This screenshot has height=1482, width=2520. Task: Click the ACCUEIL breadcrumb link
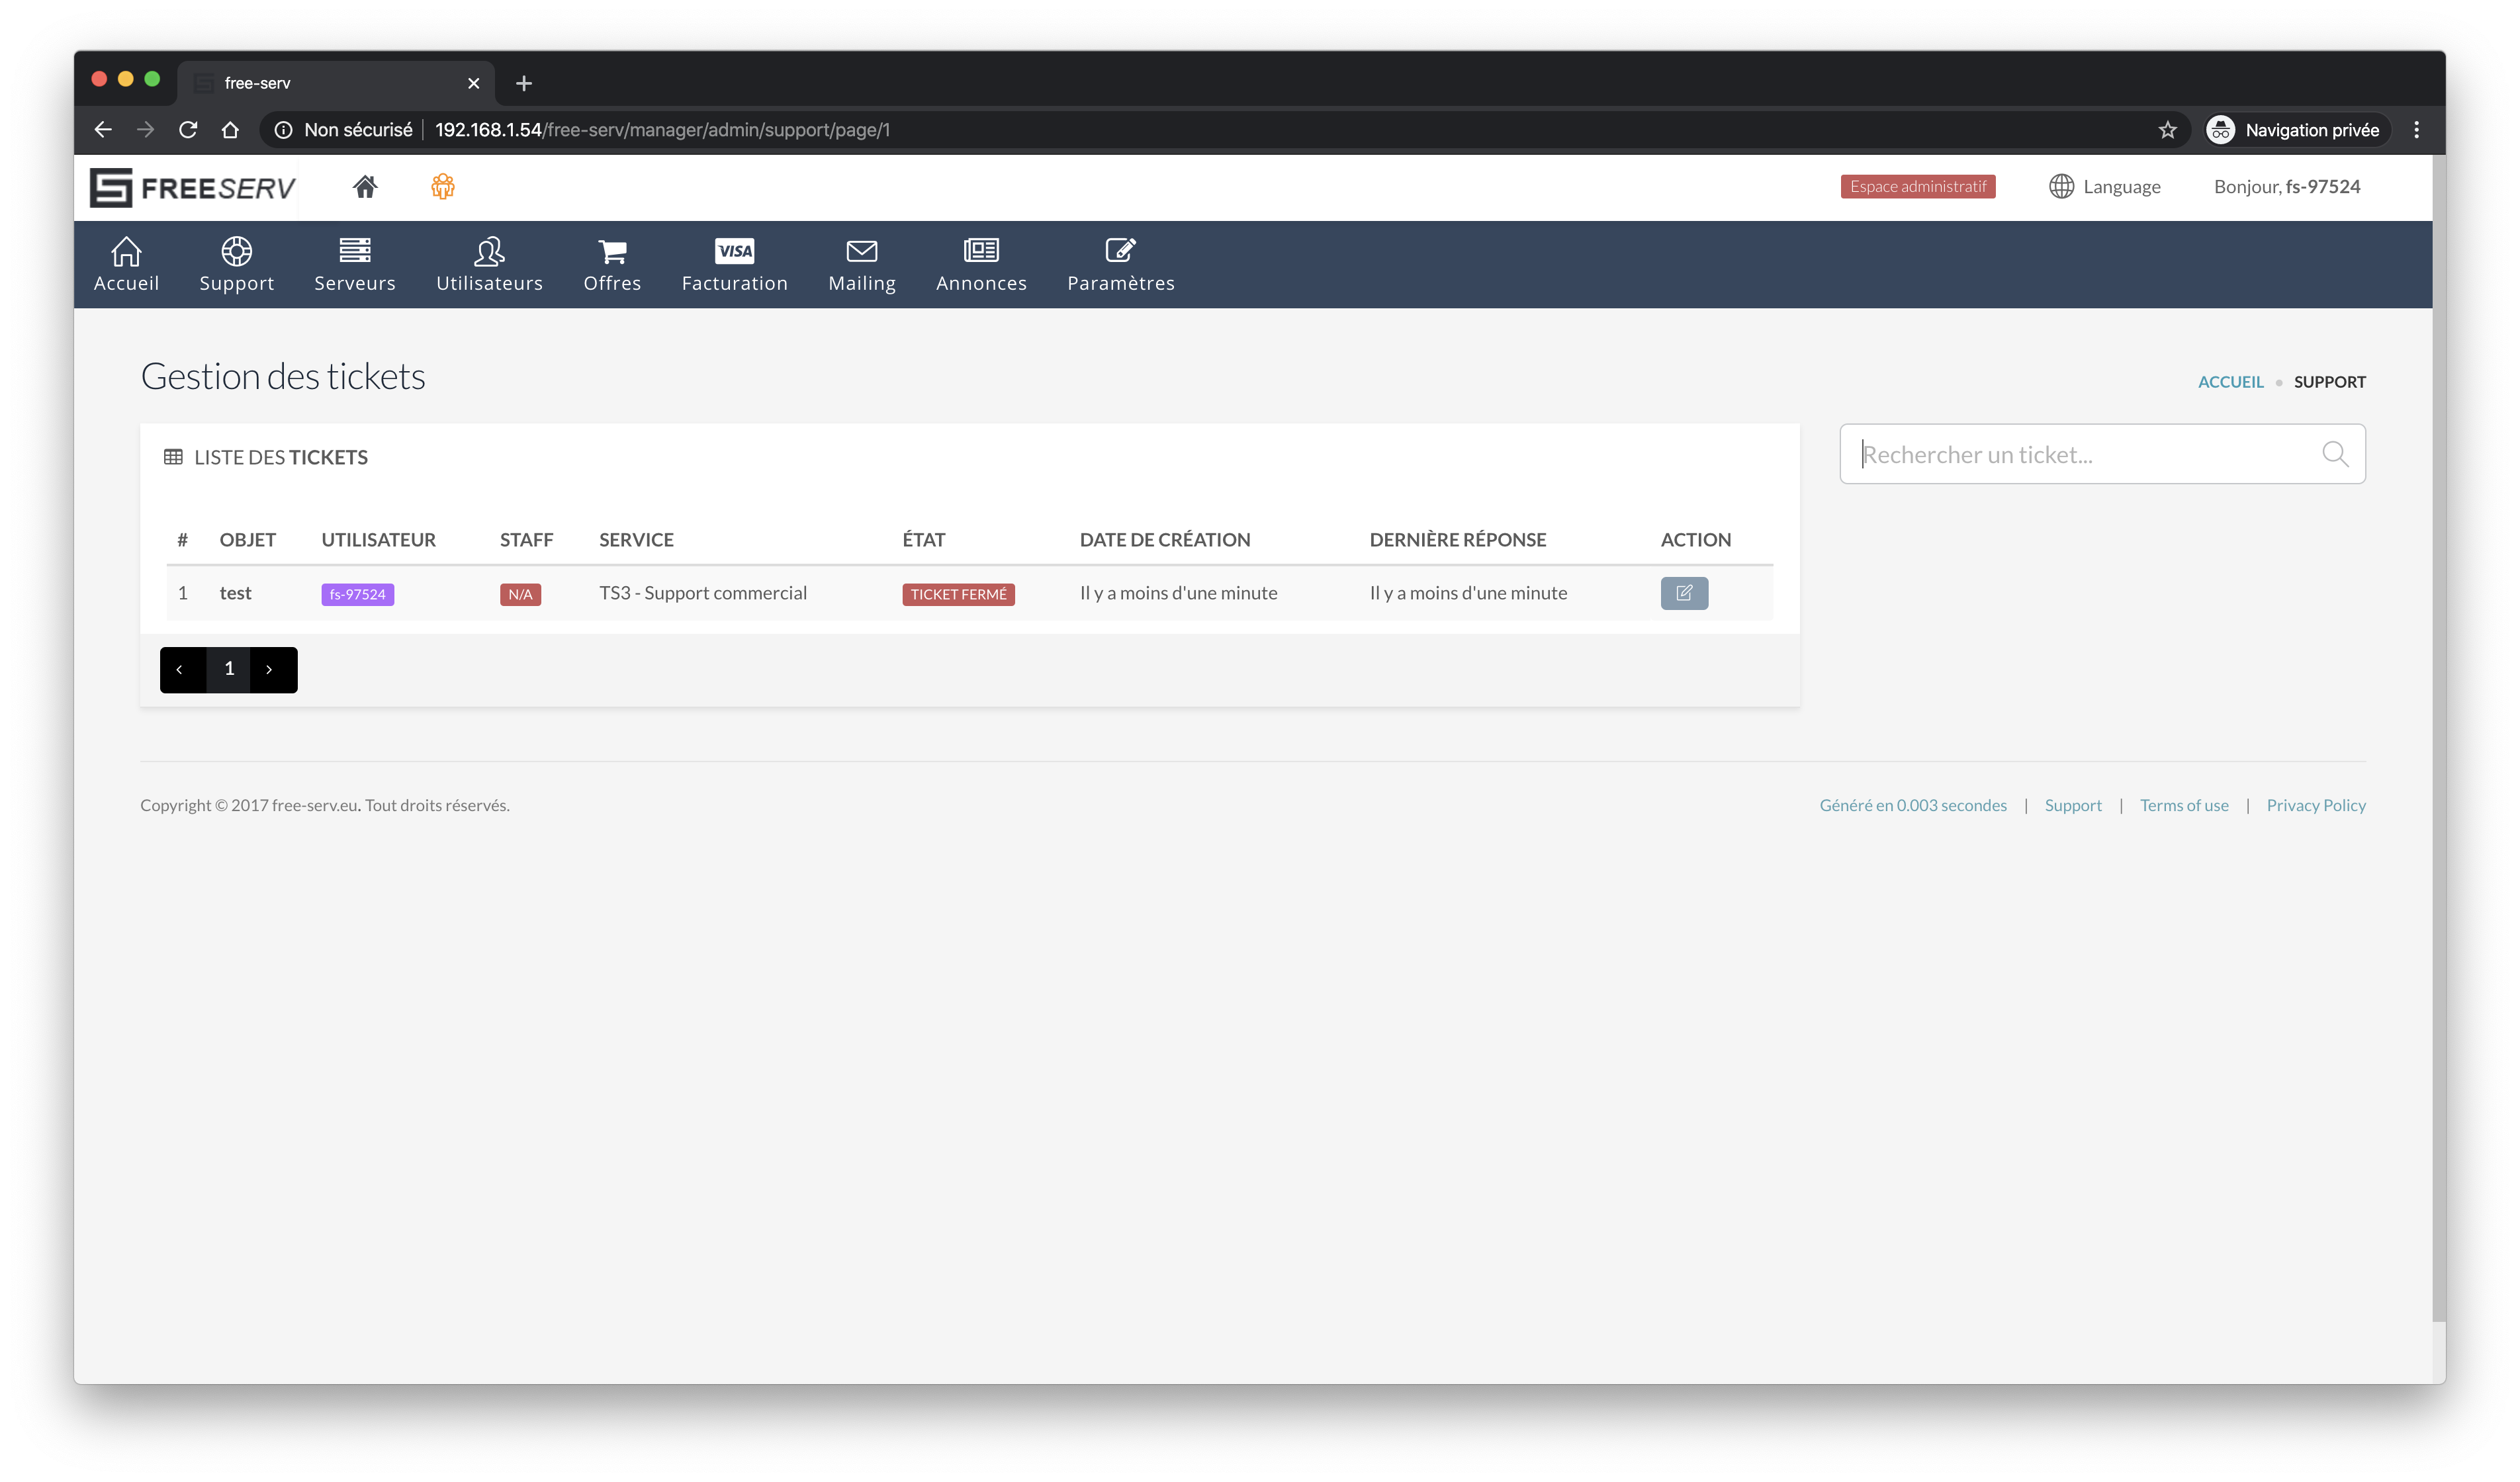[2229, 382]
